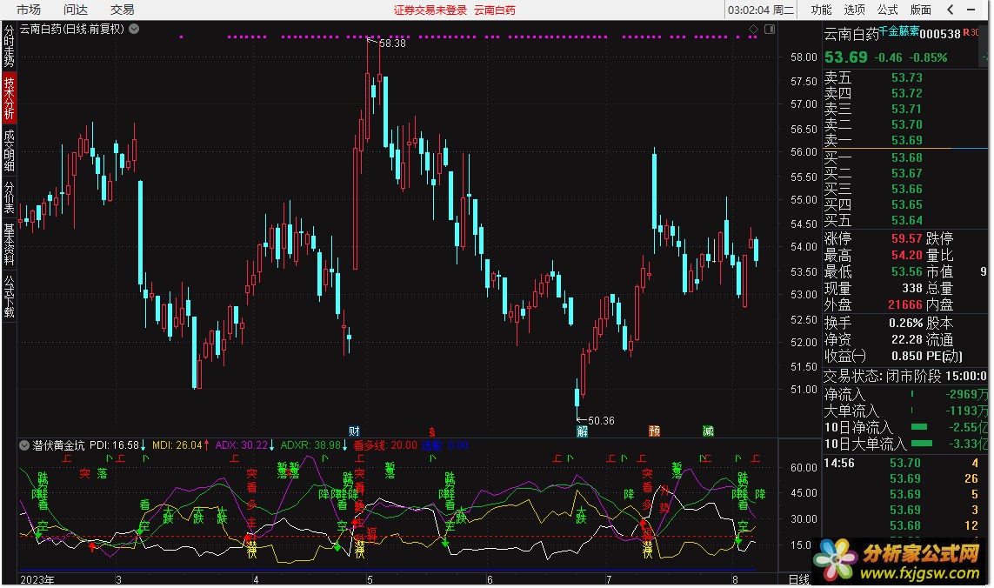Open the 交易 menu
994x588 pixels.
coord(122,10)
